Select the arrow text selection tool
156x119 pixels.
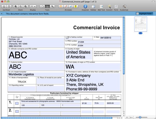(x=47, y=6)
